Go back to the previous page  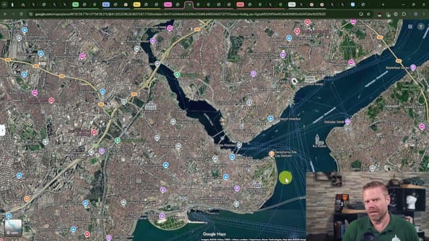pos(5,14)
